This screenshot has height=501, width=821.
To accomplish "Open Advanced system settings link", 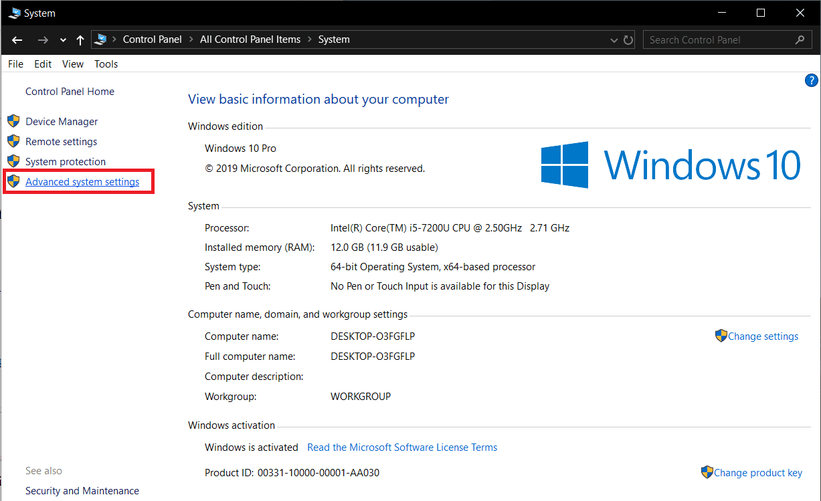I will coord(82,182).
